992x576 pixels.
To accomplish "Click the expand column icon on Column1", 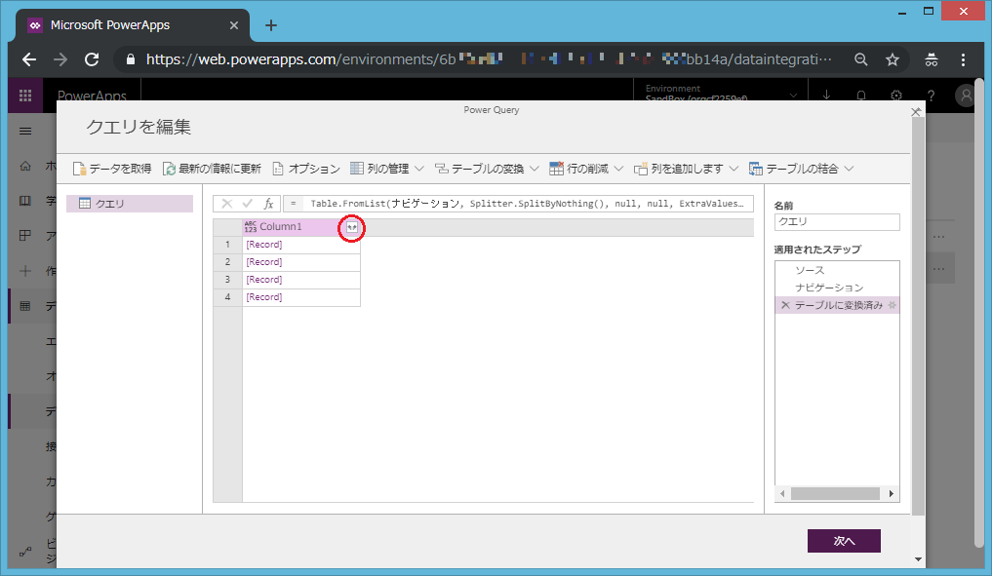I will (x=352, y=227).
